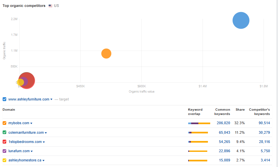The width and height of the screenshot is (278, 167).
Task: Click the Organic traffic value axis label
Action: tap(141, 91)
